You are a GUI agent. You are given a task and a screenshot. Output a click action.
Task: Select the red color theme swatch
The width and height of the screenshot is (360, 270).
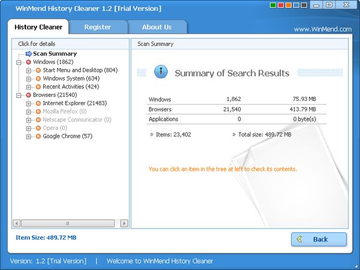point(281,5)
